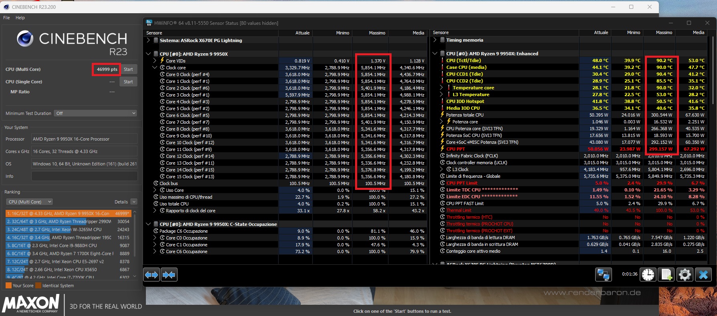717x316 pixels.
Task: Expand Sistema: ASRock X670E PG Lightning group
Action: click(x=148, y=40)
